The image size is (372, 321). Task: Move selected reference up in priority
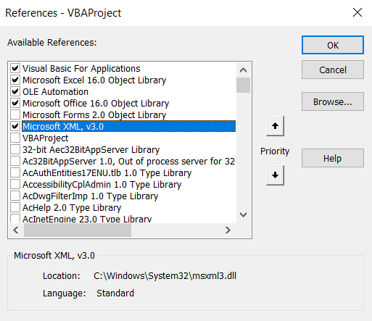[x=275, y=126]
